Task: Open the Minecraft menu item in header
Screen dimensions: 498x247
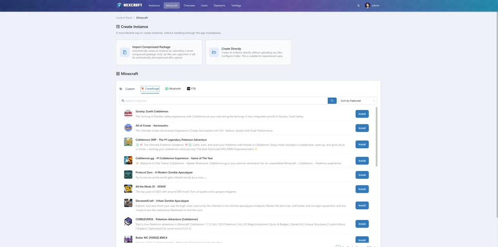Action: tap(171, 5)
